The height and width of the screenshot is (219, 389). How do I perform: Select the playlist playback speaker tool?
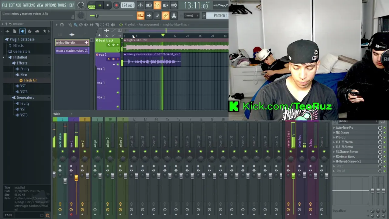113,25
